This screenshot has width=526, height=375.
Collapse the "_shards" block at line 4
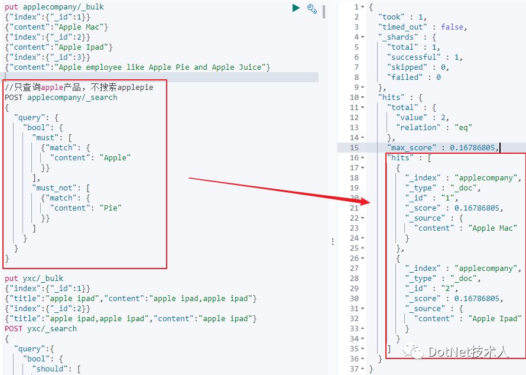363,37
